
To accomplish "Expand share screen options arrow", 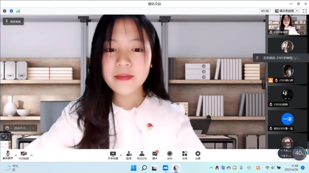I will (x=121, y=155).
